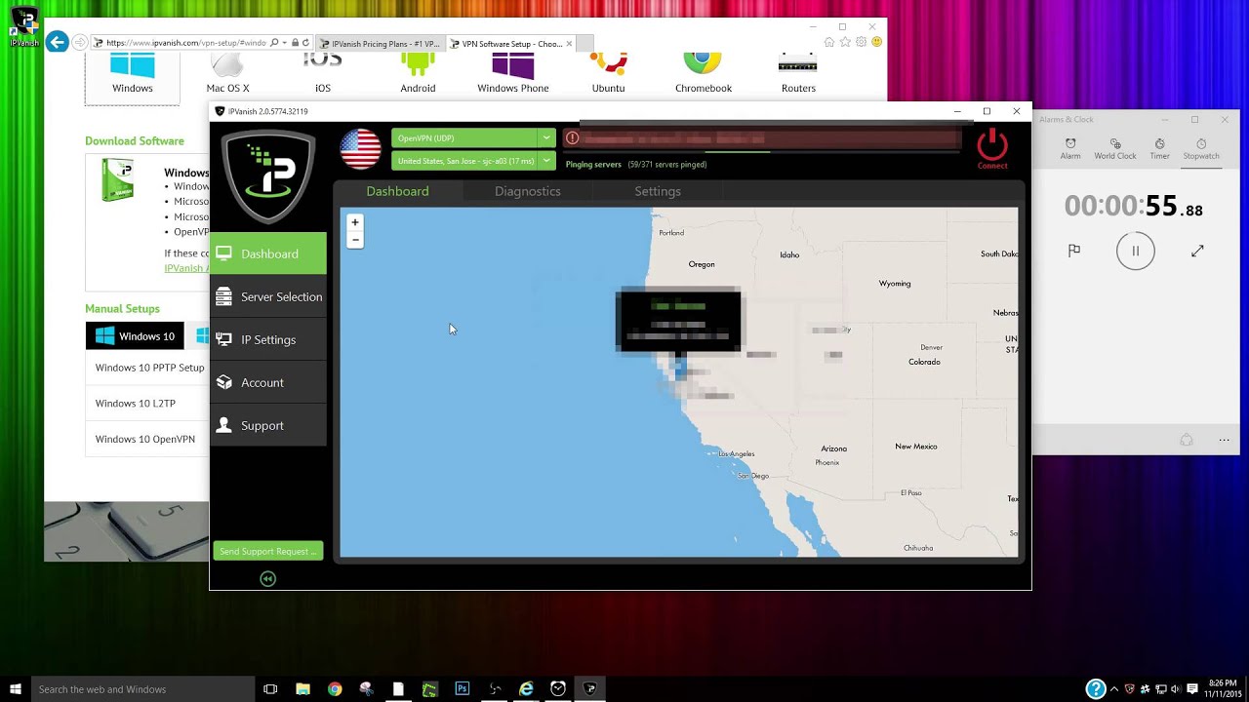Open the IPVanish desktop shortcut

(23, 26)
